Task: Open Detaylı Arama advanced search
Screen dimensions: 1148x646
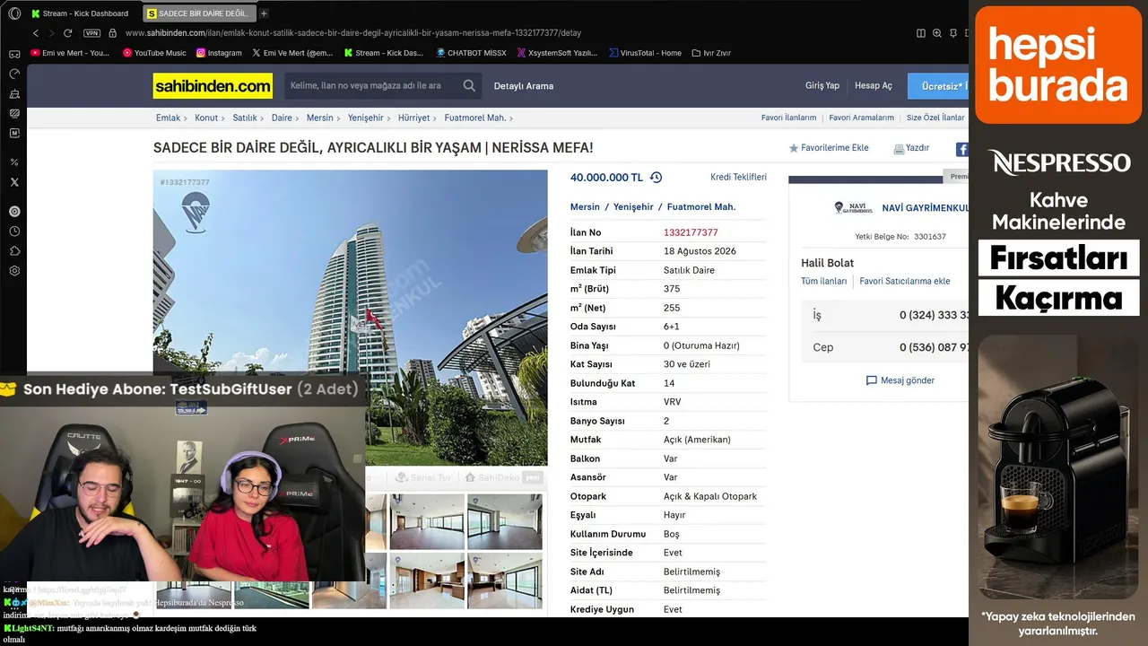Action: 524,86
